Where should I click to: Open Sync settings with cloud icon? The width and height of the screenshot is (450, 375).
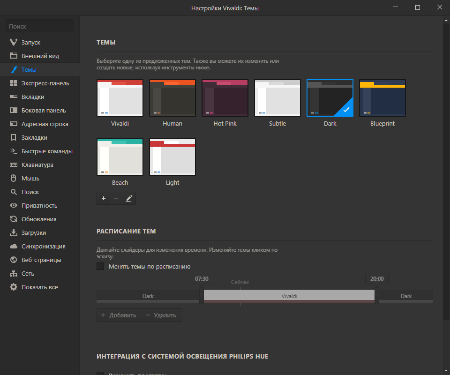(x=14, y=246)
